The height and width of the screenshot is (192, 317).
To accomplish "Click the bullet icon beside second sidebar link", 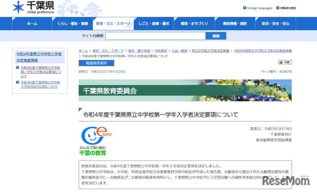I will point(17,82).
